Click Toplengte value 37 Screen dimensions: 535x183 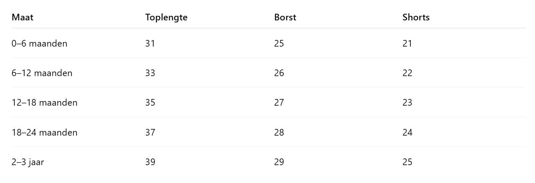point(150,133)
